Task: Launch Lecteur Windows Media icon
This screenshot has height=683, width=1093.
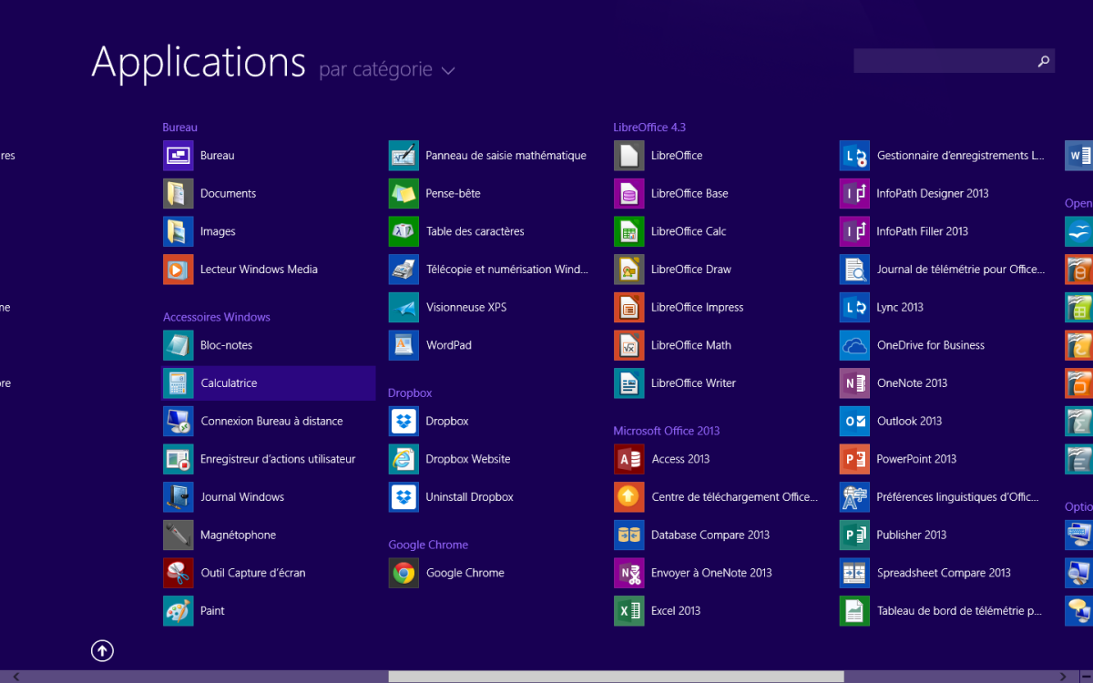Action: click(179, 270)
